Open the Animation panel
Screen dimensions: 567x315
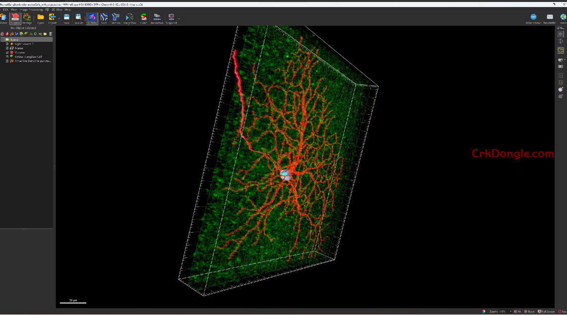click(157, 18)
